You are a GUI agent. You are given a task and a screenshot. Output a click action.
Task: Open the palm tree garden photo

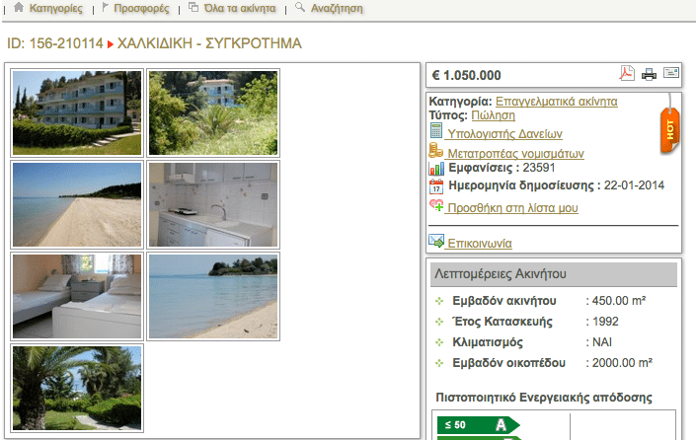(x=77, y=388)
